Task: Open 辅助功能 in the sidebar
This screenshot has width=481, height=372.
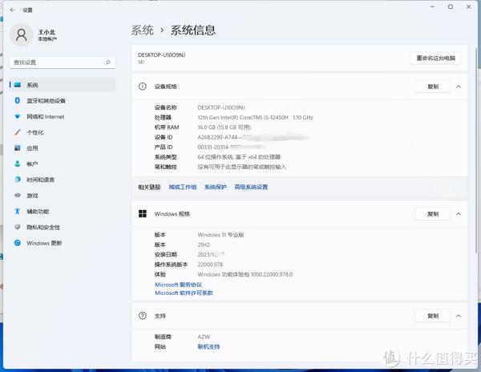Action: tap(63, 212)
